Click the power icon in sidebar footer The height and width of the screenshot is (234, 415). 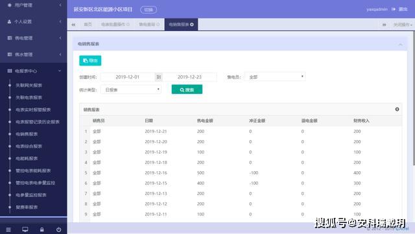[58, 229]
